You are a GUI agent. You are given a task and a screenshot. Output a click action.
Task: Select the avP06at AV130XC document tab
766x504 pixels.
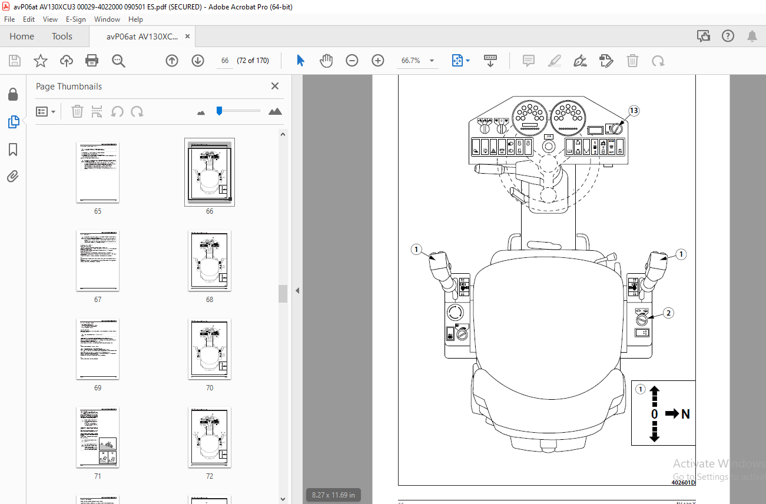(142, 37)
